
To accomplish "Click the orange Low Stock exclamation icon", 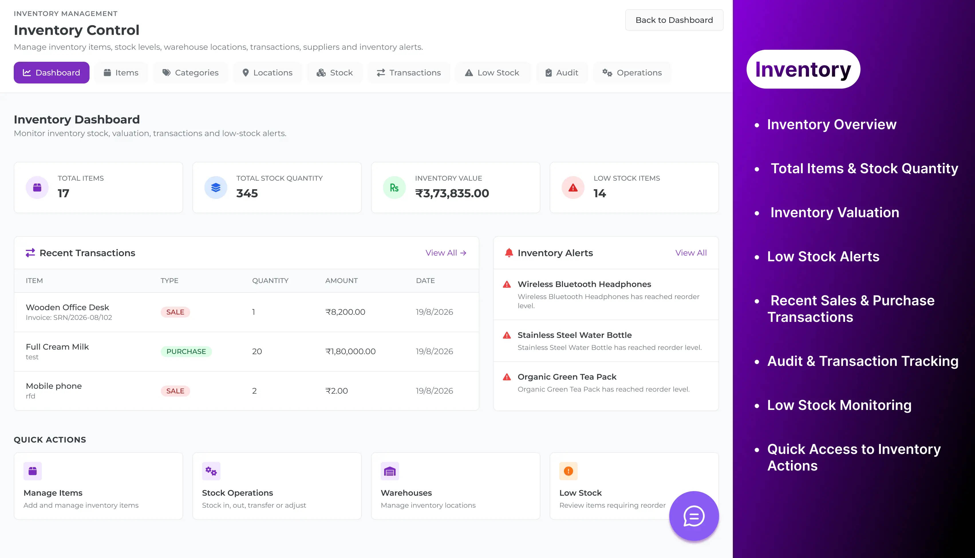I will (x=568, y=471).
